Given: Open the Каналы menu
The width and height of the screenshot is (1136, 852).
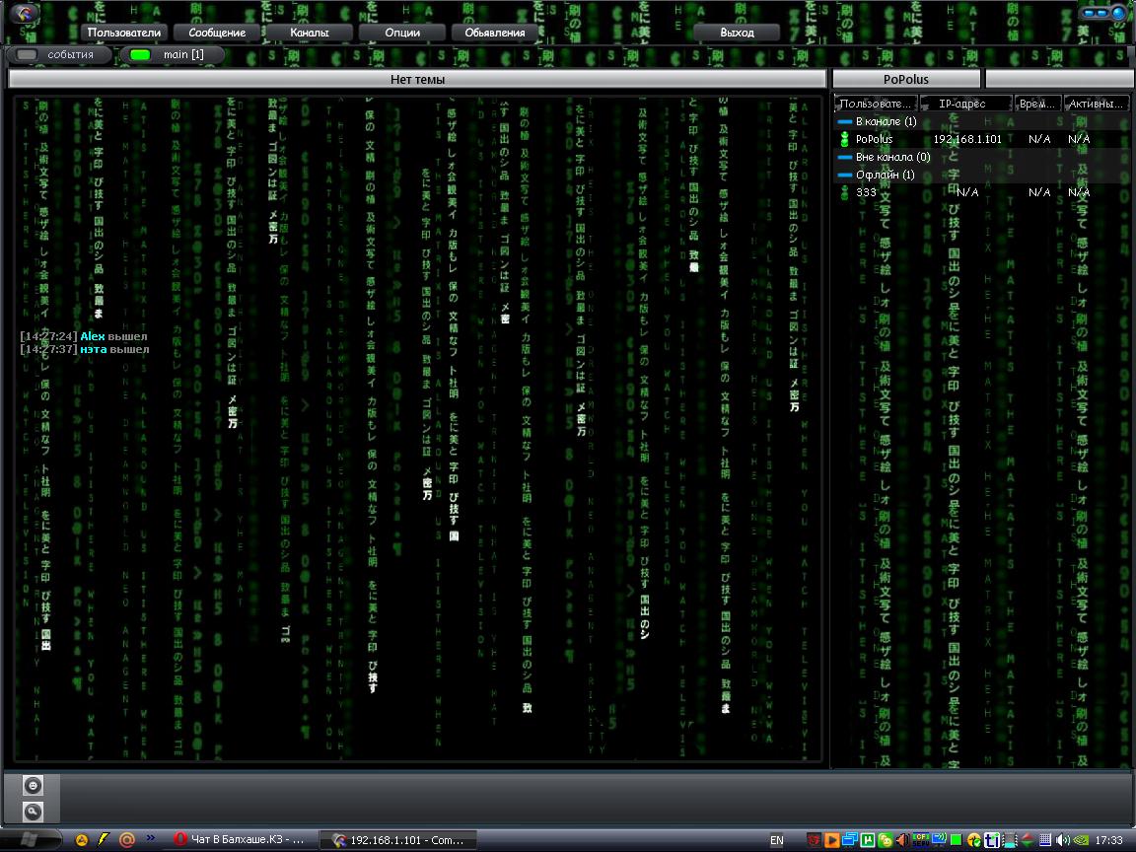Looking at the screenshot, I should coord(310,33).
